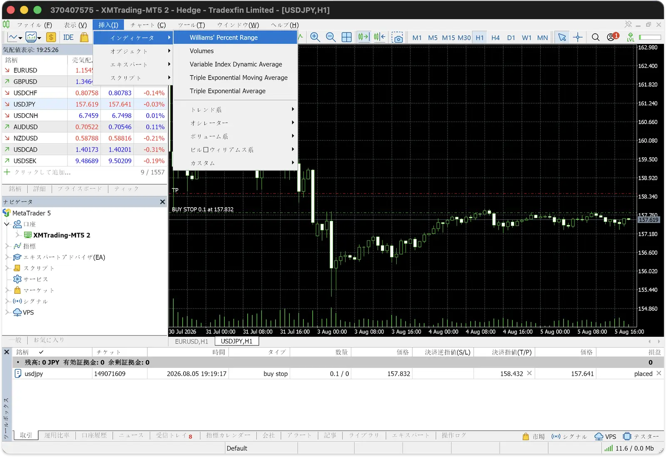Switch to W1 timeframe

[x=527, y=37]
